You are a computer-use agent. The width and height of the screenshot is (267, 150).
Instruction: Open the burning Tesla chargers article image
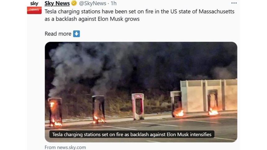[x=141, y=92]
